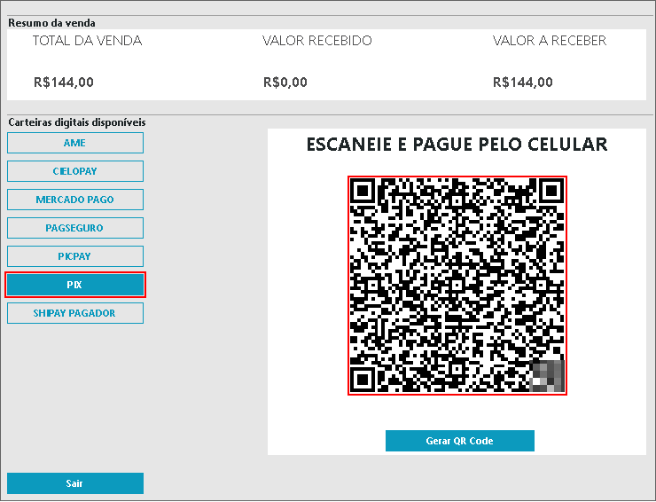The image size is (656, 502).
Task: Select the AME digital wallet
Action: coord(75,143)
